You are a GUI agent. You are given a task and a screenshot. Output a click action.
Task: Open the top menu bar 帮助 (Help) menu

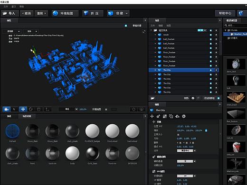click(x=21, y=7)
